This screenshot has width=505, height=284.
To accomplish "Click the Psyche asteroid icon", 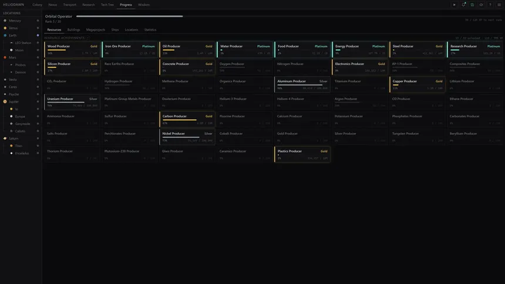I will click(5, 94).
